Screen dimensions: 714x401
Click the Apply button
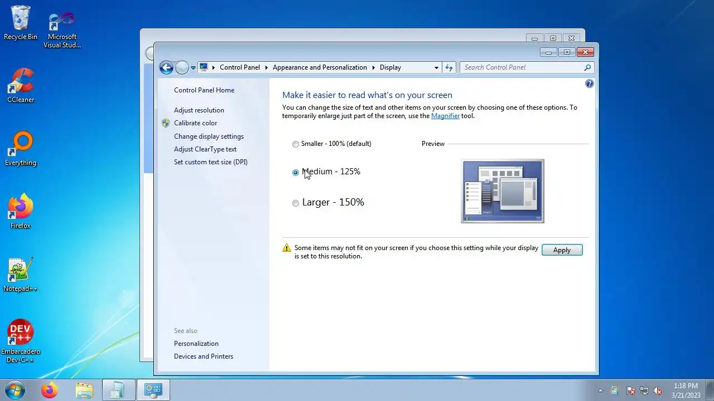[562, 250]
